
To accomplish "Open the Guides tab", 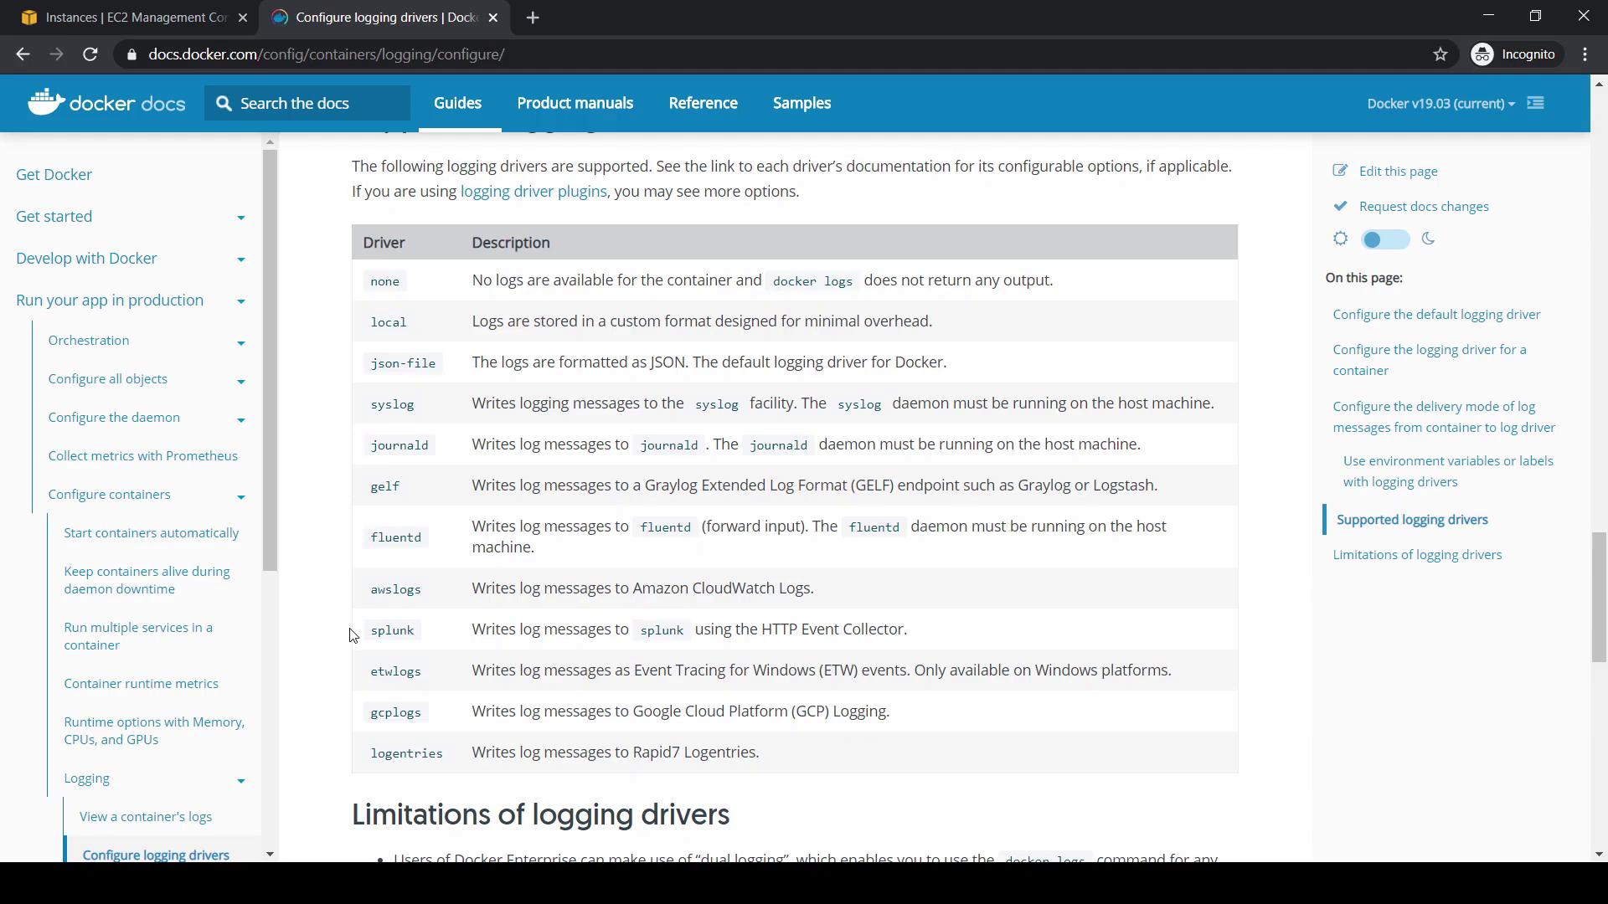I will 457,103.
